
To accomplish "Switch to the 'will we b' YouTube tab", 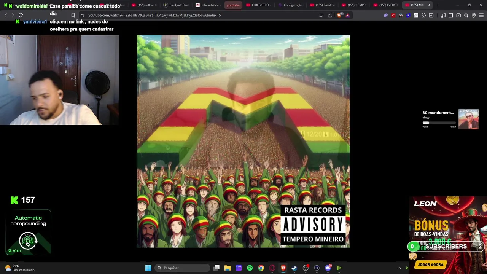I will (144, 5).
